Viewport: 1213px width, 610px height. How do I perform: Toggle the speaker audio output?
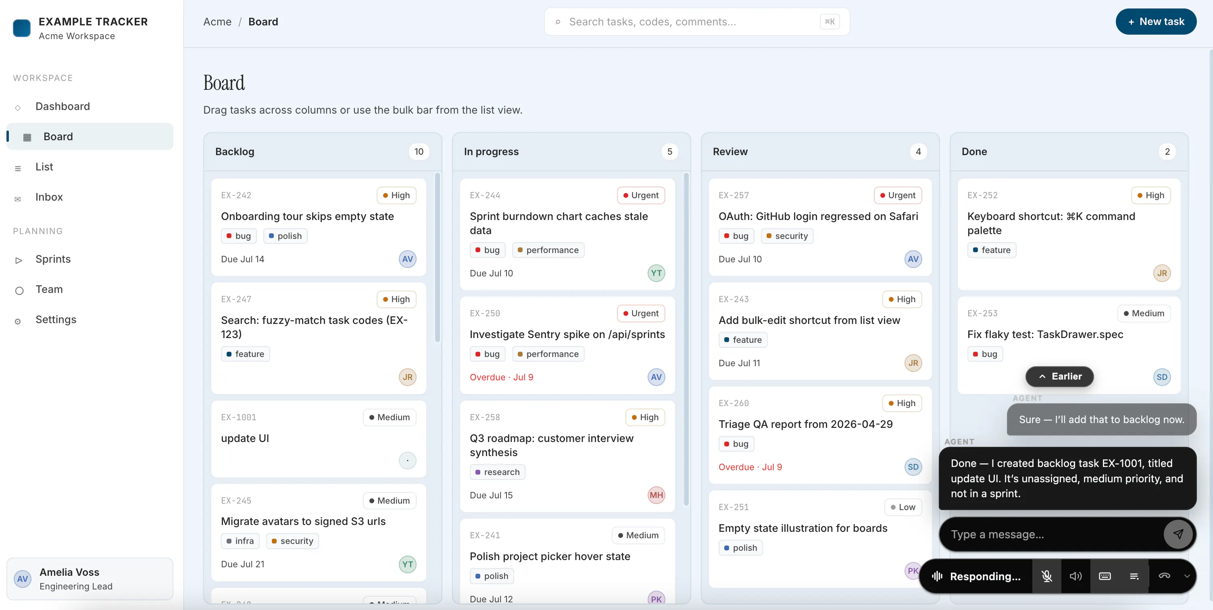tap(1075, 576)
